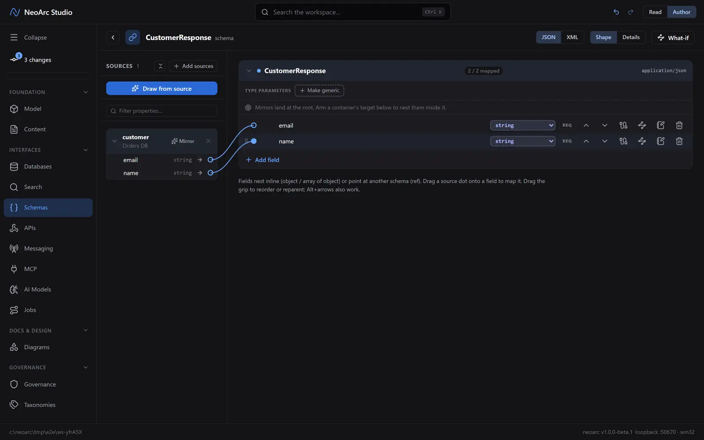Click the target mapping dot on email field

254,125
